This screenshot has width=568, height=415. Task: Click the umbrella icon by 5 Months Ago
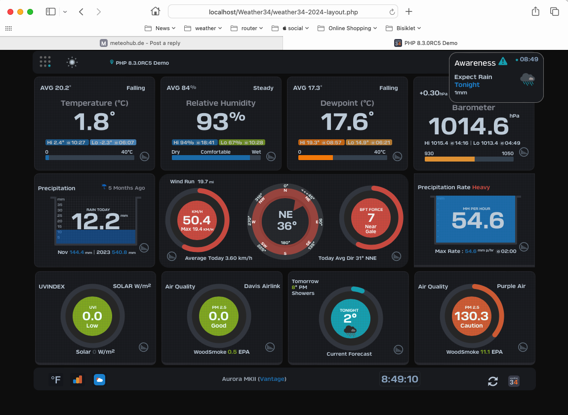click(104, 187)
